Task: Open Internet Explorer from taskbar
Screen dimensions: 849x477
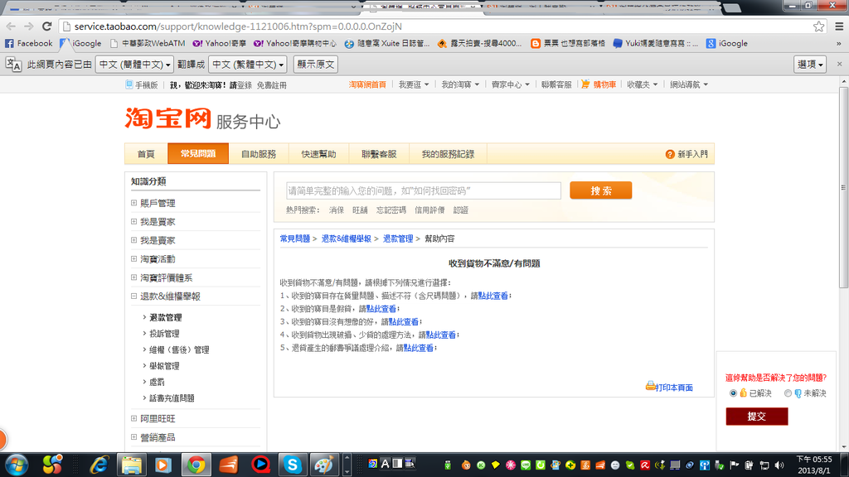Action: pyautogui.click(x=99, y=465)
